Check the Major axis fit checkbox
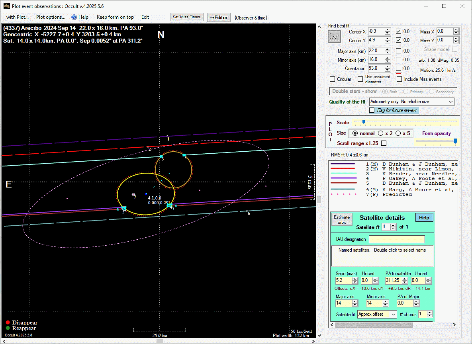This screenshot has width=472, height=344. pos(399,51)
